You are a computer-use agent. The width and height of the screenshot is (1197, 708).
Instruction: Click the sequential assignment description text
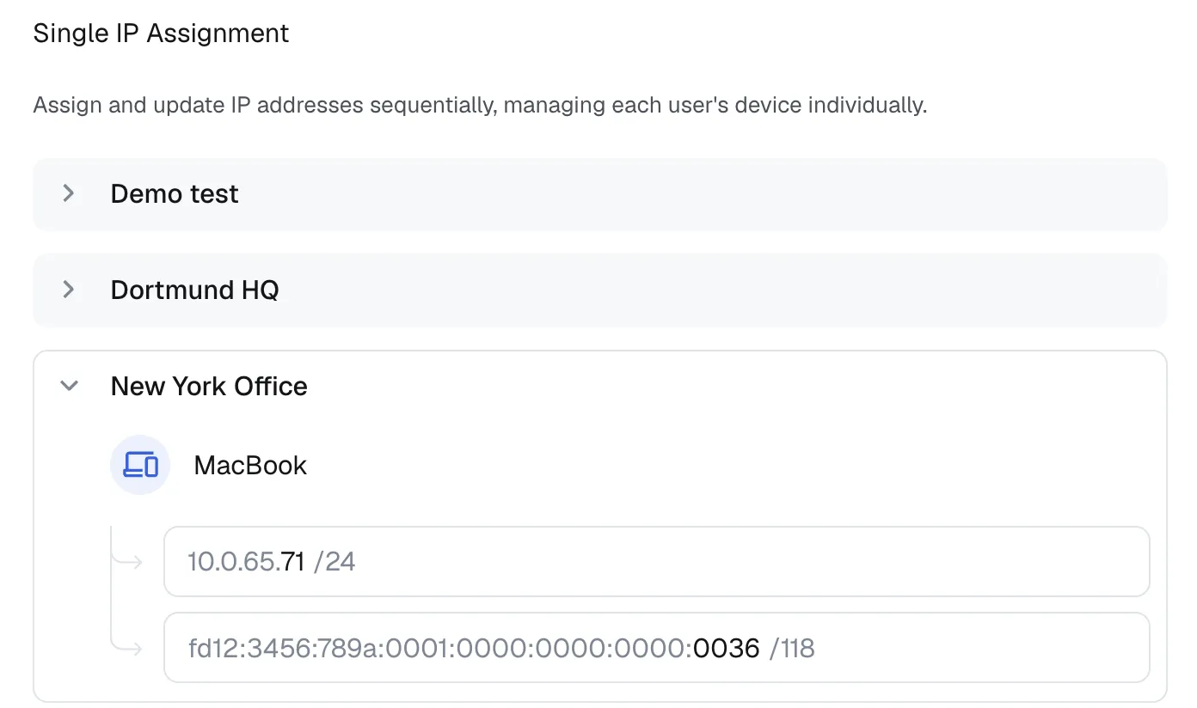point(480,105)
